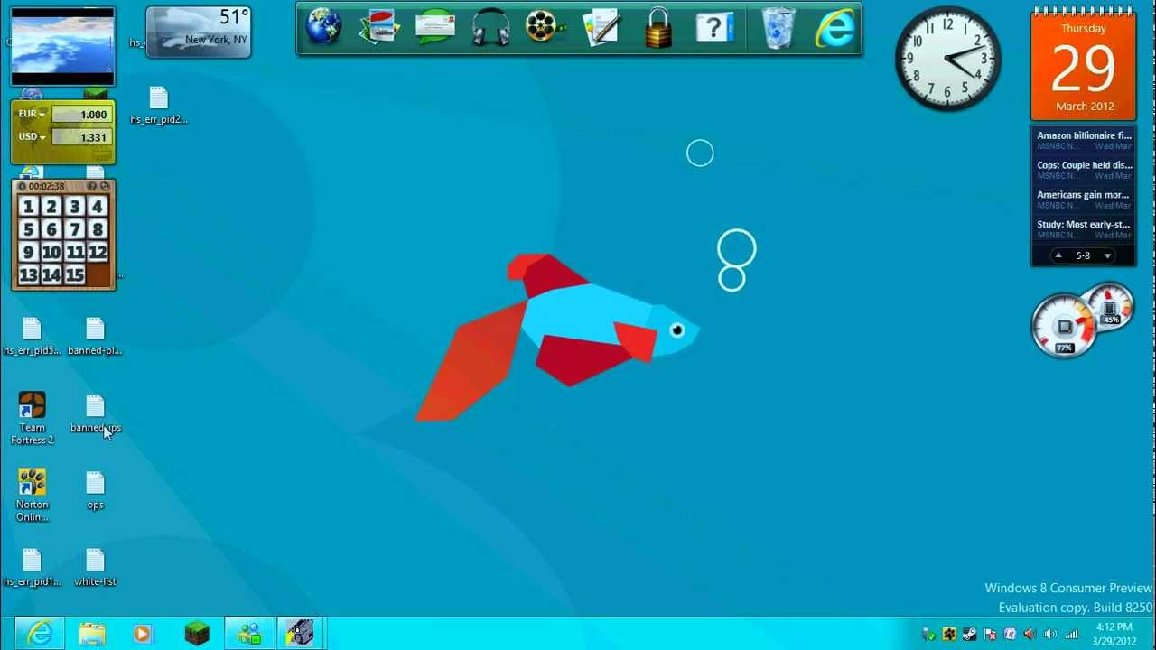The width and height of the screenshot is (1156, 650).
Task: Open the volume speaker tray icon
Action: tap(1049, 634)
